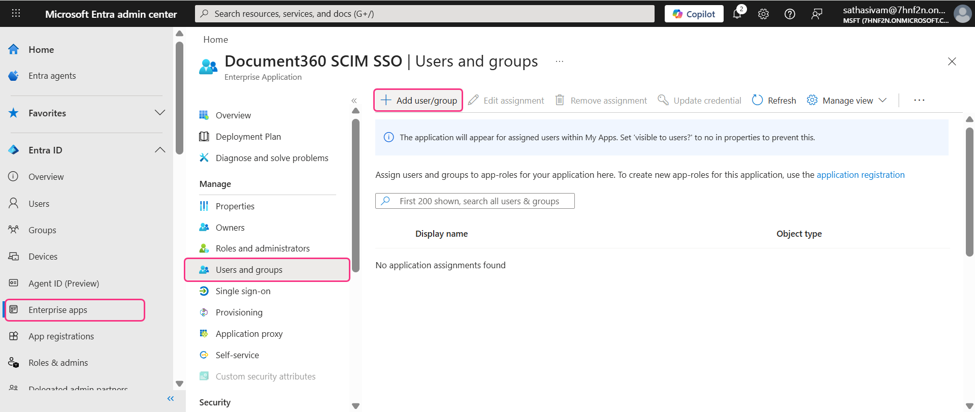Open Agent ID (Preview)

point(63,283)
